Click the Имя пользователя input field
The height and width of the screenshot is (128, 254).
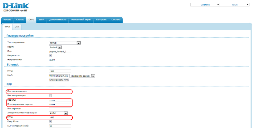tap(60, 91)
